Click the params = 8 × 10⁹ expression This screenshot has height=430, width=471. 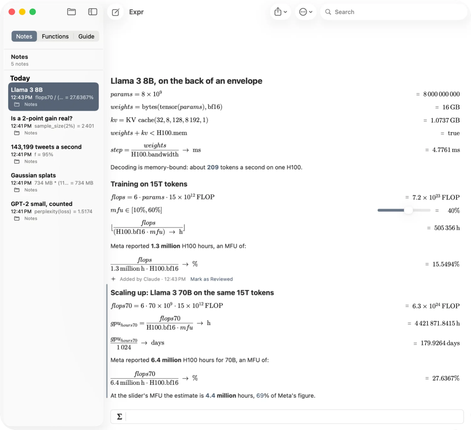(136, 94)
